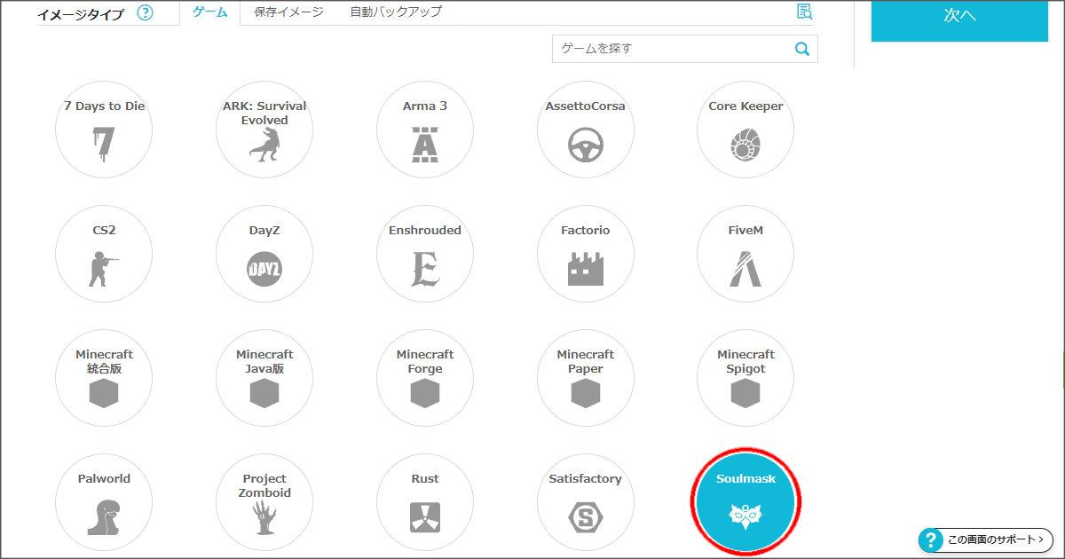Open the 自動バックアップ tab
This screenshot has height=559, width=1065.
(x=396, y=12)
